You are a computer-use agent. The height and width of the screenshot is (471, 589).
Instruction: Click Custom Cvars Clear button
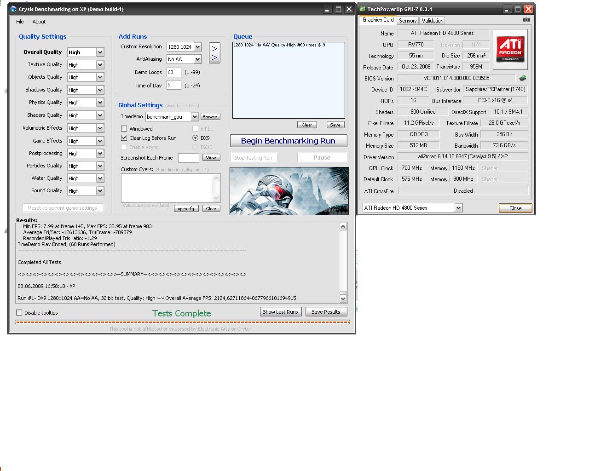coord(211,208)
